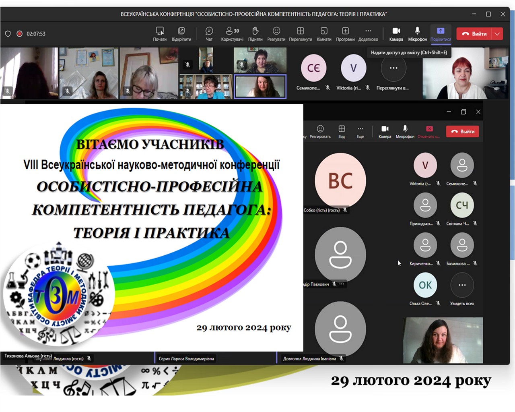Select the V avatar in the top participant strip

pos(353,68)
